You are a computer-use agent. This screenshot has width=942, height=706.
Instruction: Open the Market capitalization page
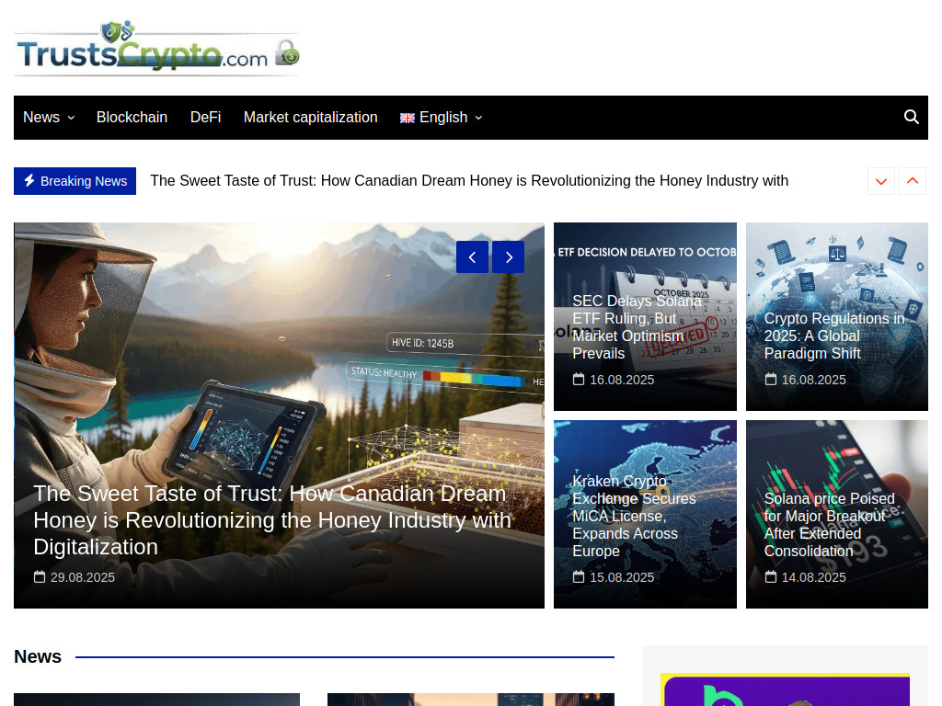(x=310, y=117)
